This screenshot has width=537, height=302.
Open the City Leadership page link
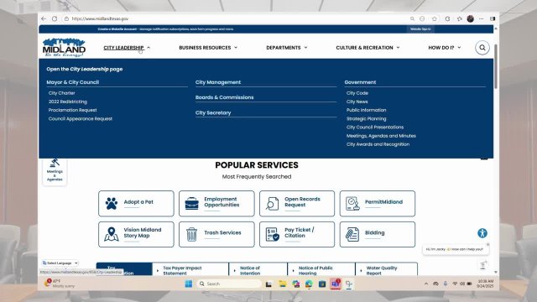[x=84, y=69]
